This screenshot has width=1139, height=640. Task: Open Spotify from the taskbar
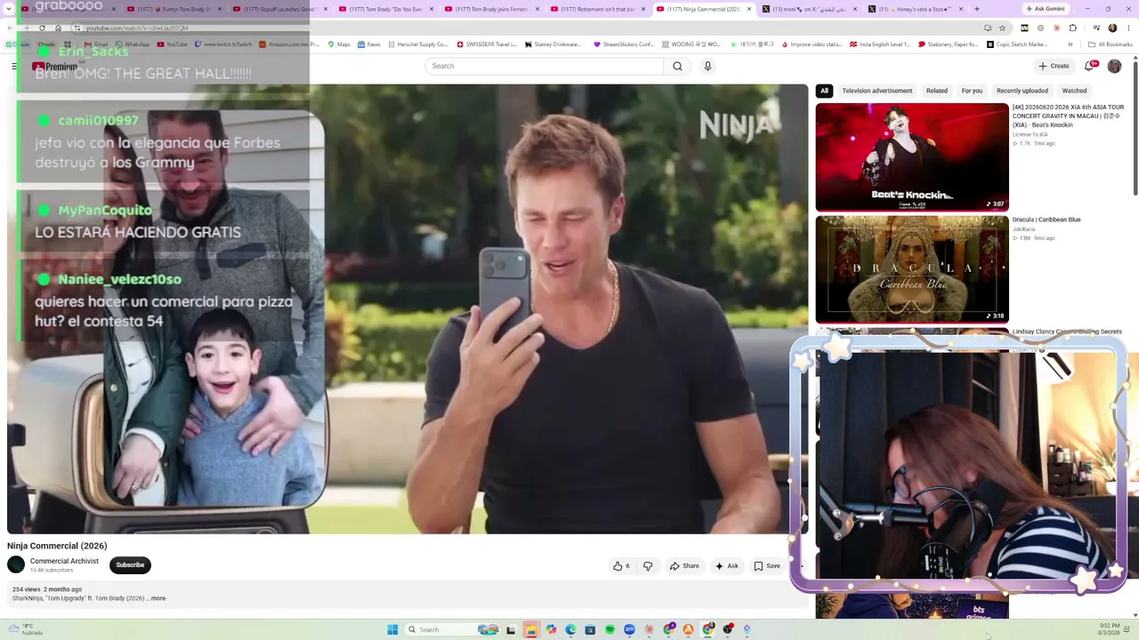[x=610, y=629]
